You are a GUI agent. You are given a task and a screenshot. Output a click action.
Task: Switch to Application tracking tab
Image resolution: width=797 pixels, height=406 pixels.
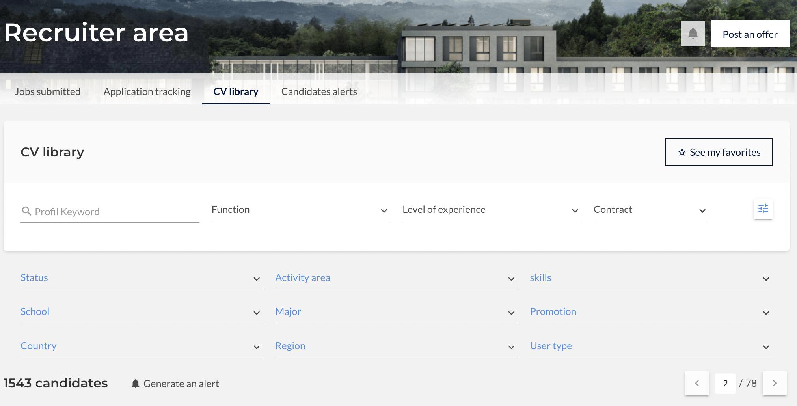(x=147, y=91)
